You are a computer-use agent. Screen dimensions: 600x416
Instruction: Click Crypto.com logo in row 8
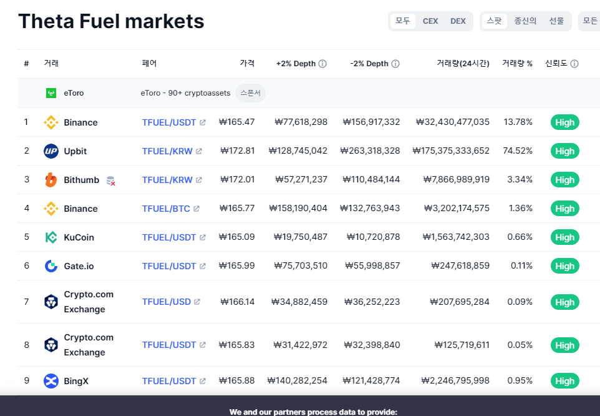point(51,345)
